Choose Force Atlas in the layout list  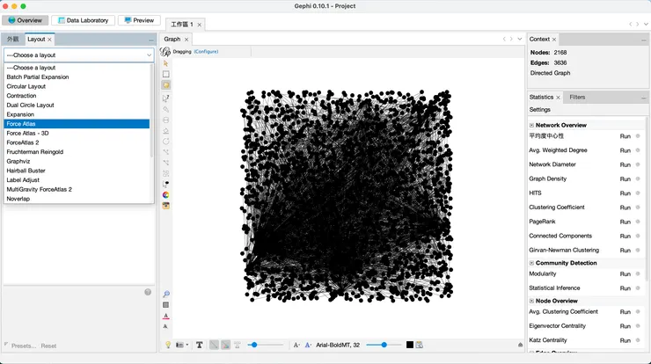[77, 124]
